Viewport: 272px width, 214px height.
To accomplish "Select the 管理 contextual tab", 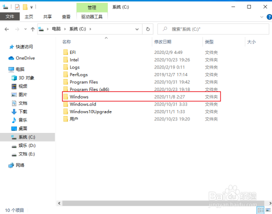I will [x=92, y=8].
